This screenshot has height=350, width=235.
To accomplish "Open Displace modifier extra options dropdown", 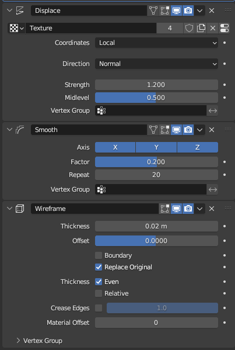I will [x=199, y=11].
